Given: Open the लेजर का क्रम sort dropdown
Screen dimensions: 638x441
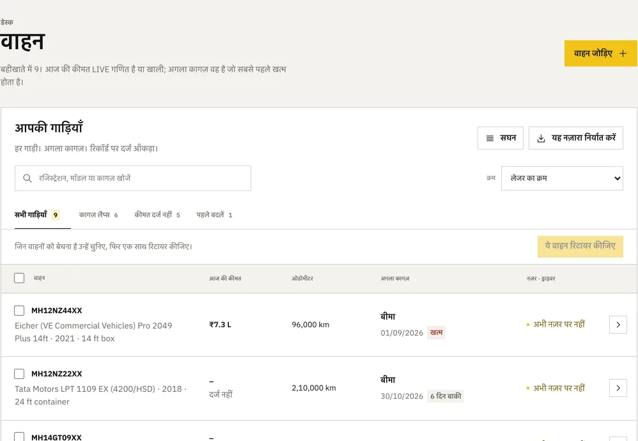Looking at the screenshot, I should [562, 178].
